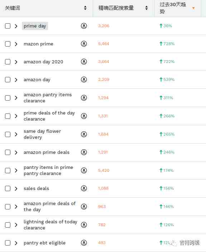Expand the mazon prime keyword row
This screenshot has height=252, width=206.
point(16,44)
